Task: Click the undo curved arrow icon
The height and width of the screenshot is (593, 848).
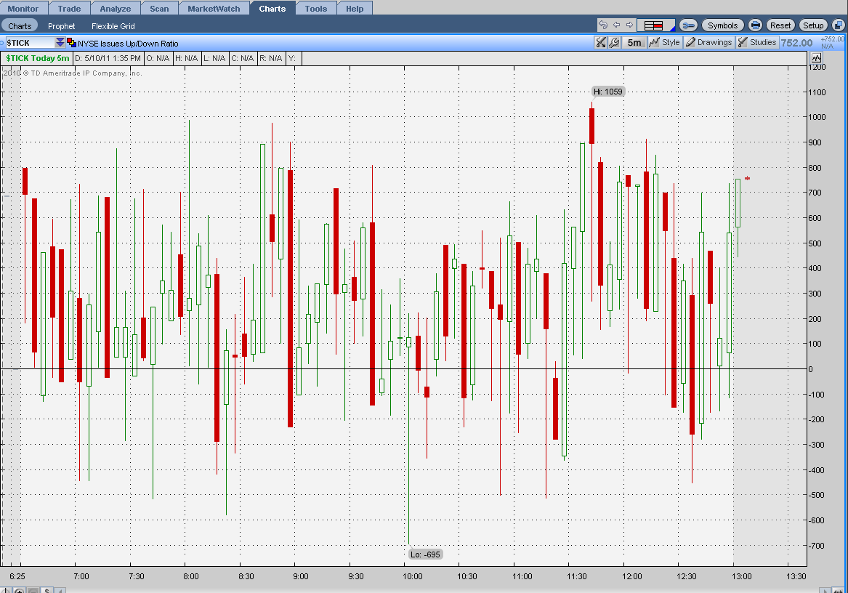Action: coord(604,25)
